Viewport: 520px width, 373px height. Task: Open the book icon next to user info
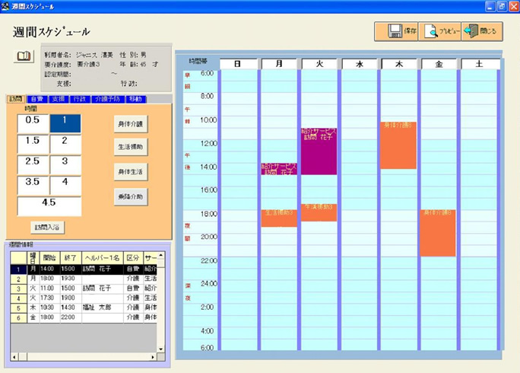[24, 56]
